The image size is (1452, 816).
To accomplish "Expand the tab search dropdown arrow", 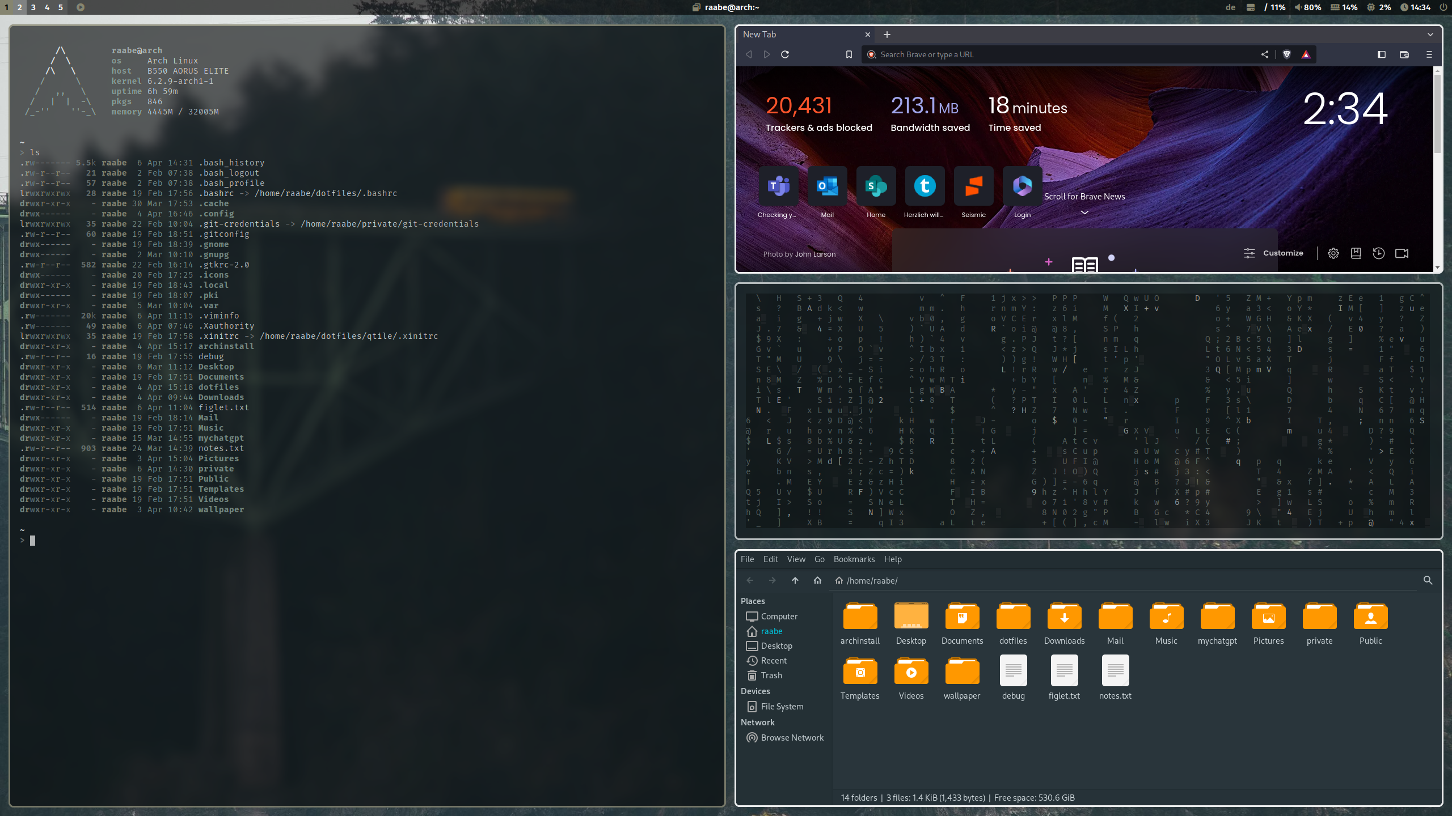I will point(1430,35).
